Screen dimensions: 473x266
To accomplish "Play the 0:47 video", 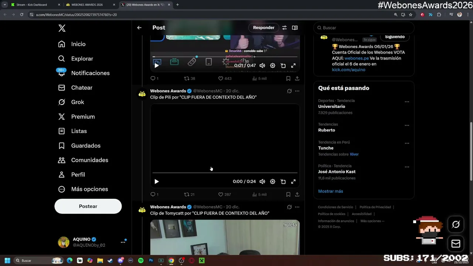I will click(157, 65).
